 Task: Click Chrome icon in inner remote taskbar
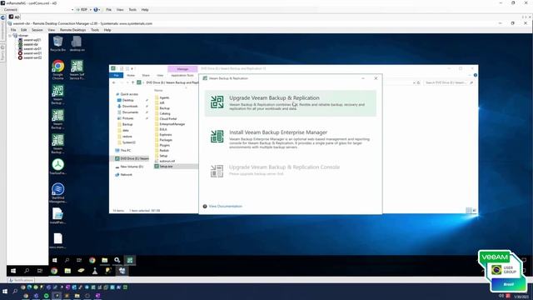point(92,260)
